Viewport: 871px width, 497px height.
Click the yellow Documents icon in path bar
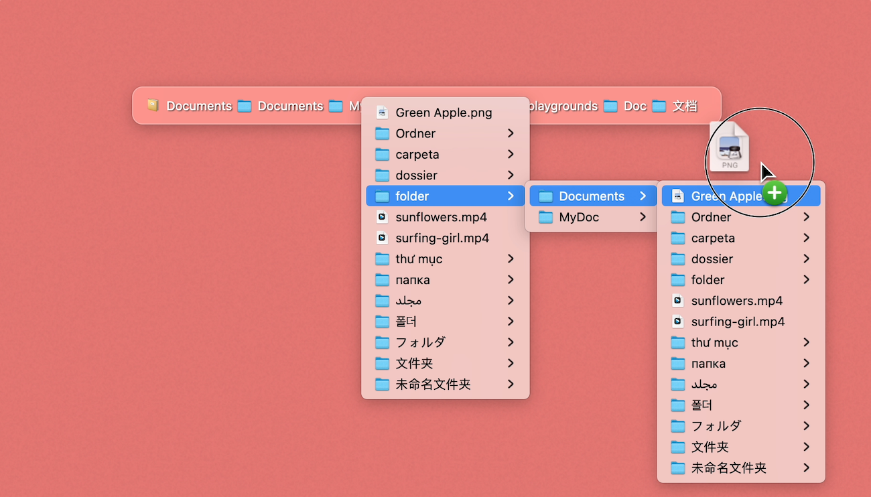click(153, 105)
